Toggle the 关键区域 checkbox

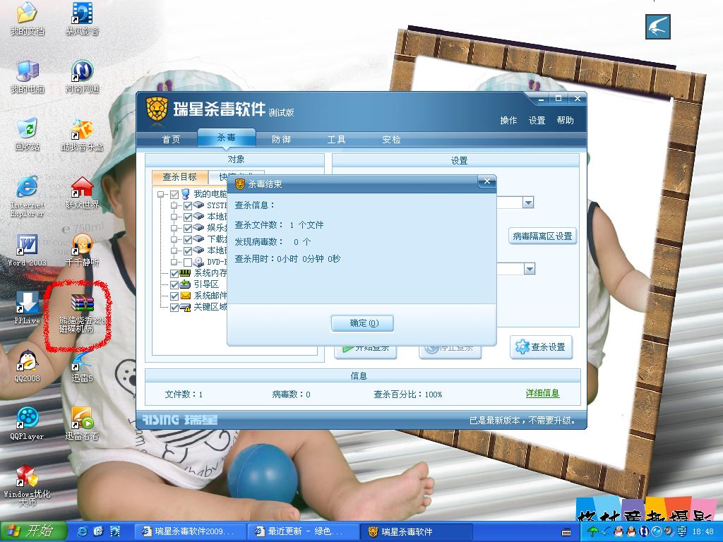(x=174, y=308)
